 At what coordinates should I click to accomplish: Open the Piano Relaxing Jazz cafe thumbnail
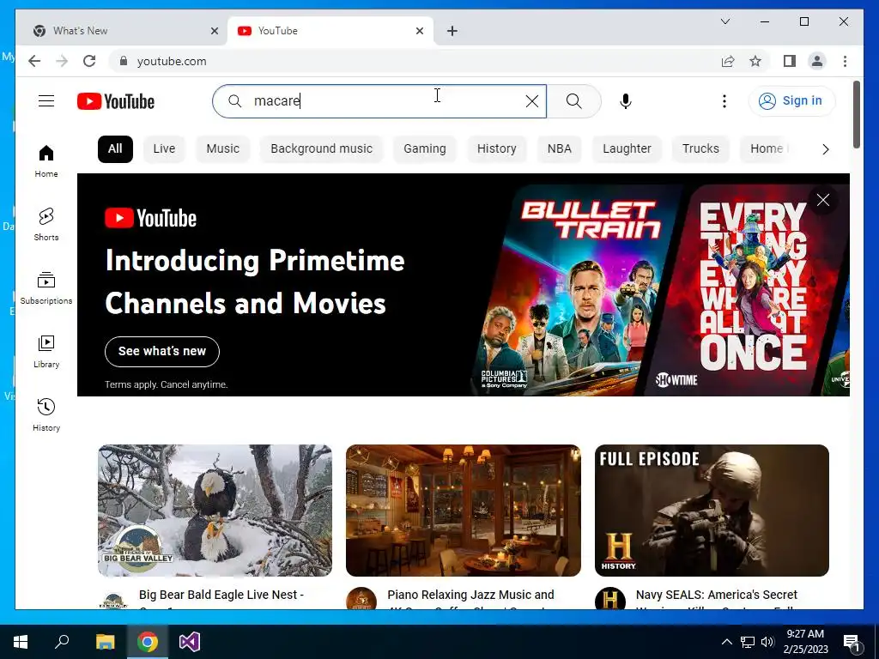coord(463,510)
